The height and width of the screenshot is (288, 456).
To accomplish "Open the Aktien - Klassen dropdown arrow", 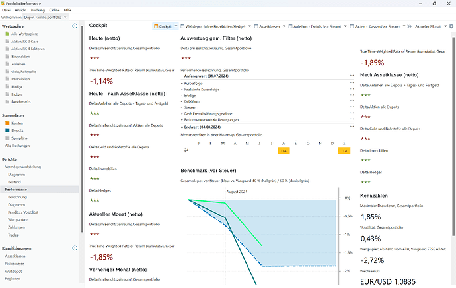I will coord(404,26).
